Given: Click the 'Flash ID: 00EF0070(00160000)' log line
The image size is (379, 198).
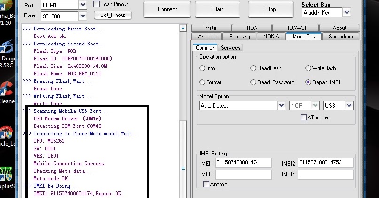Looking at the screenshot, I should (x=73, y=59).
